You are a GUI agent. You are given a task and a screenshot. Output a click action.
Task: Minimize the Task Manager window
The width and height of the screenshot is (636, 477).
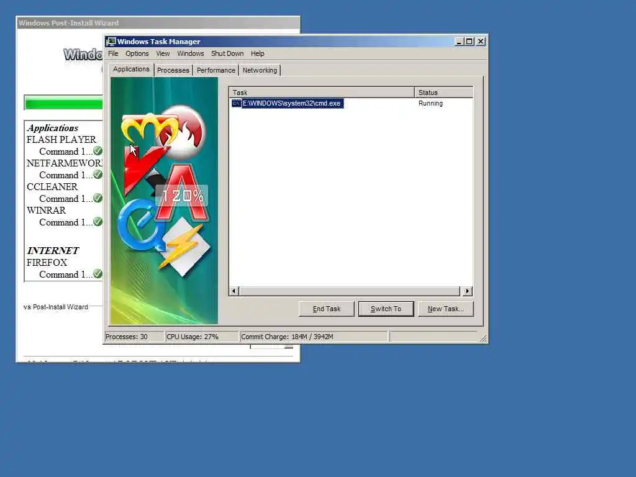pyautogui.click(x=459, y=42)
